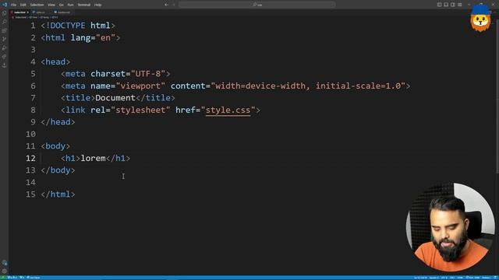
Task: Open the Run and Debug view
Action: click(4, 48)
